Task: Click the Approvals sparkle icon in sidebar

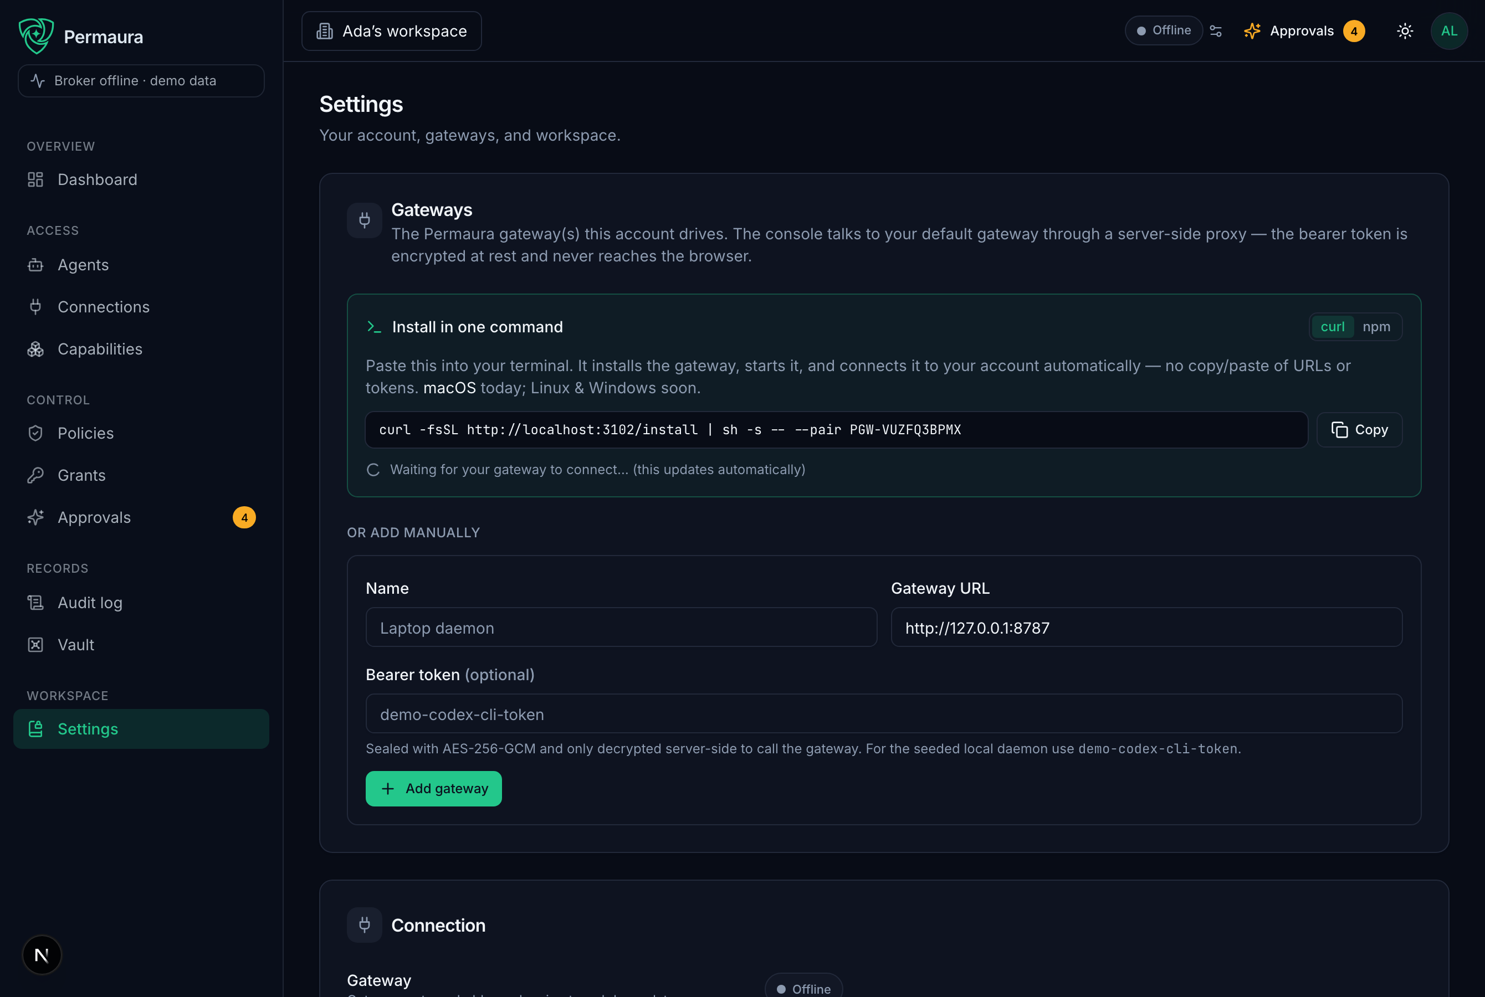Action: coord(35,517)
